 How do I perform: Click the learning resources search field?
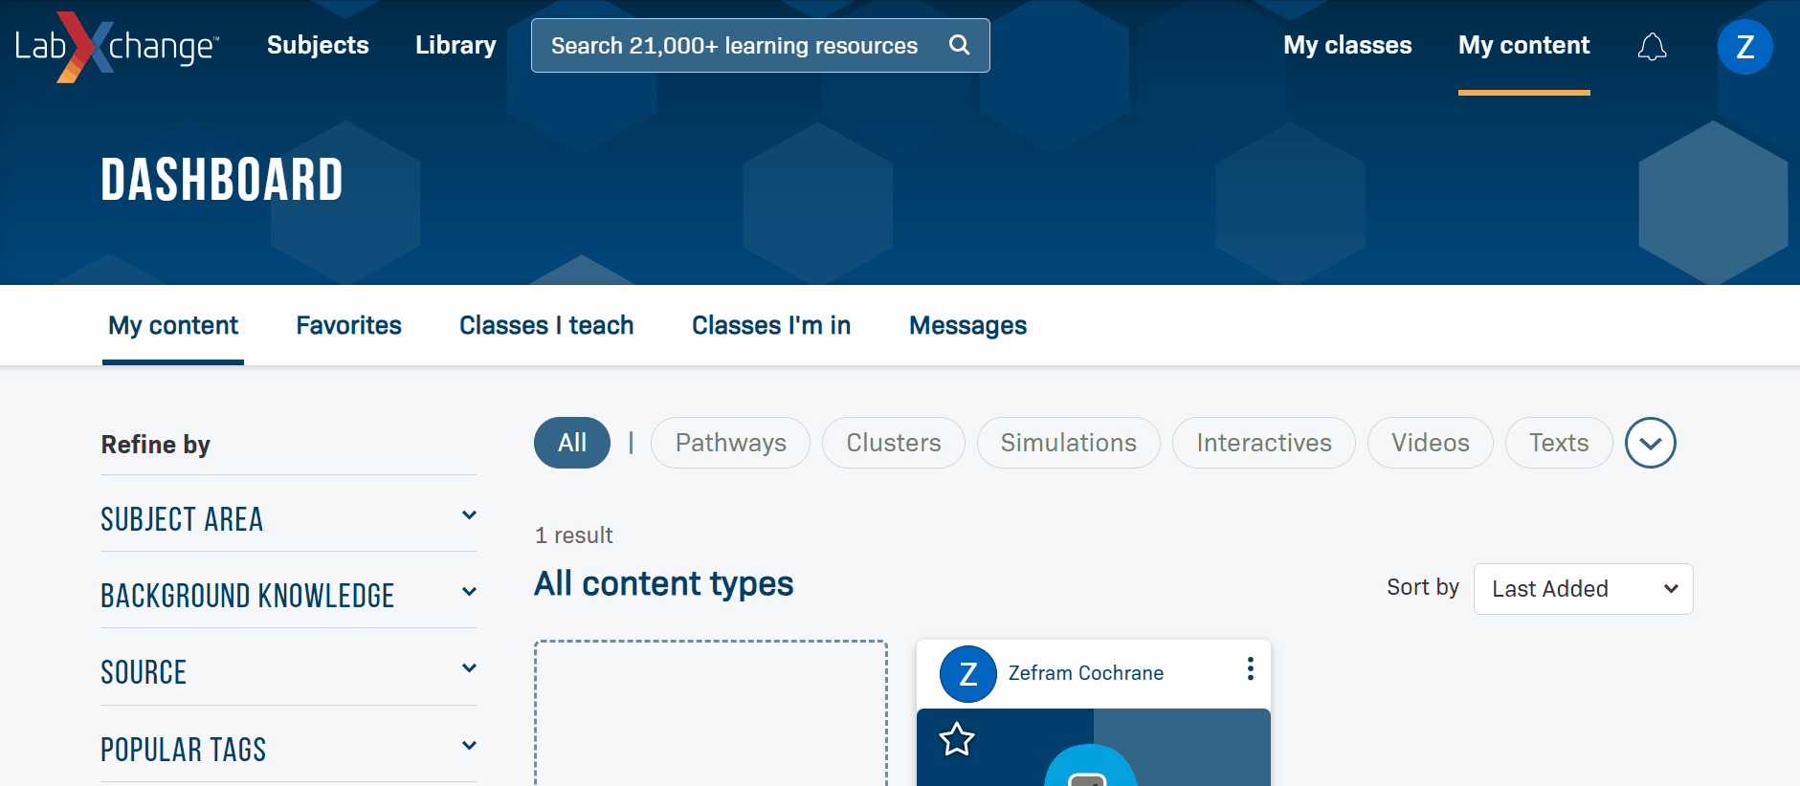coord(760,45)
